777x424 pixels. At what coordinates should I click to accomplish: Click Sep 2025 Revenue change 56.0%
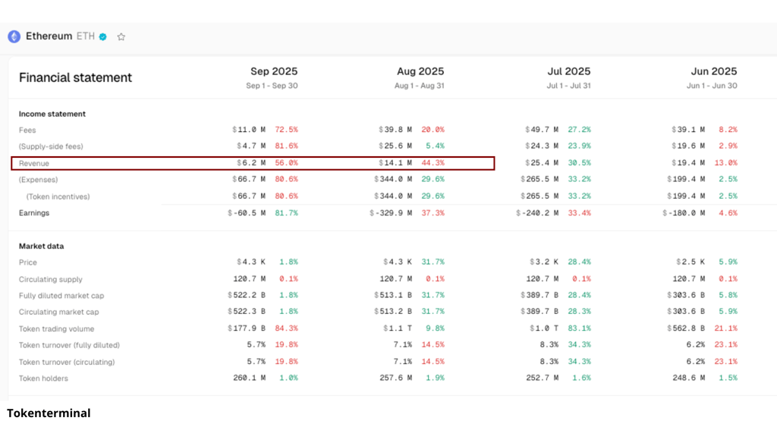286,163
